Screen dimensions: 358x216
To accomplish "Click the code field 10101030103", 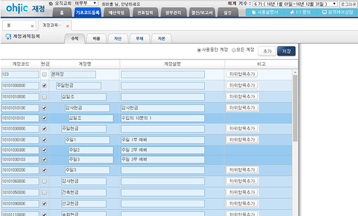I will point(20,159).
